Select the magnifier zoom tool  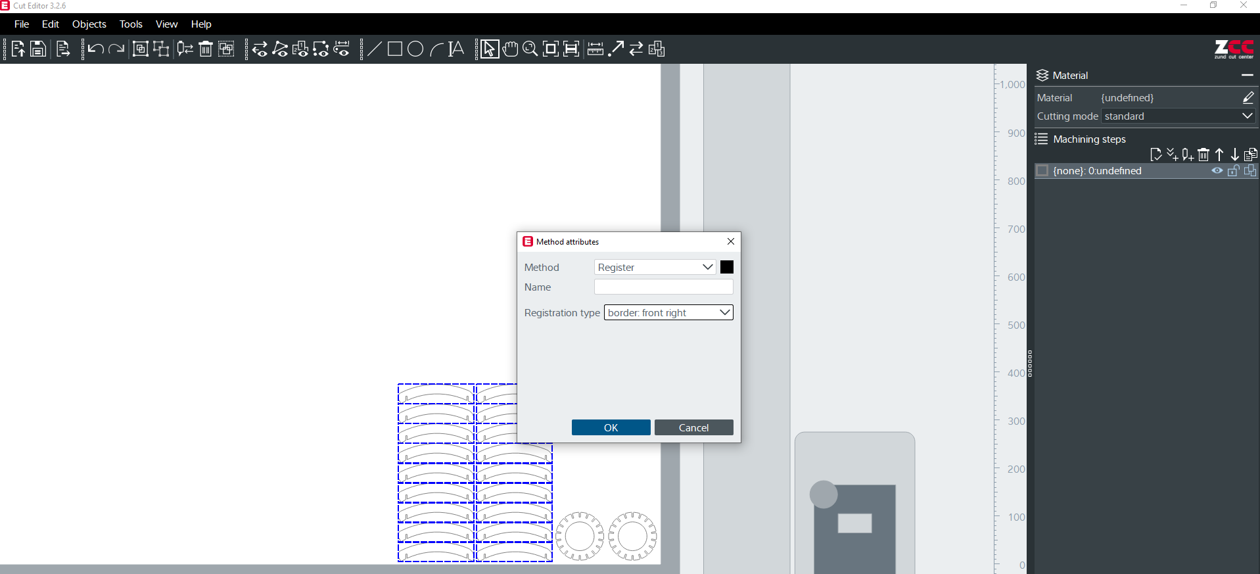[x=530, y=49]
